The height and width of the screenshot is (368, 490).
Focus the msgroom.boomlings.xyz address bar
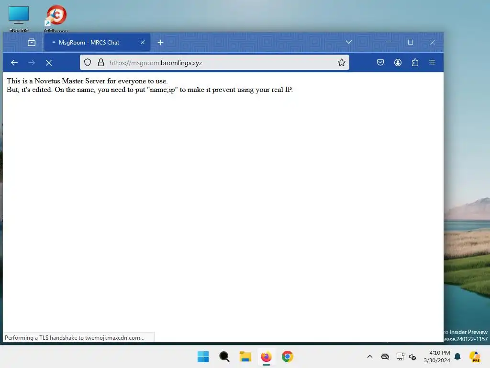coord(214,63)
